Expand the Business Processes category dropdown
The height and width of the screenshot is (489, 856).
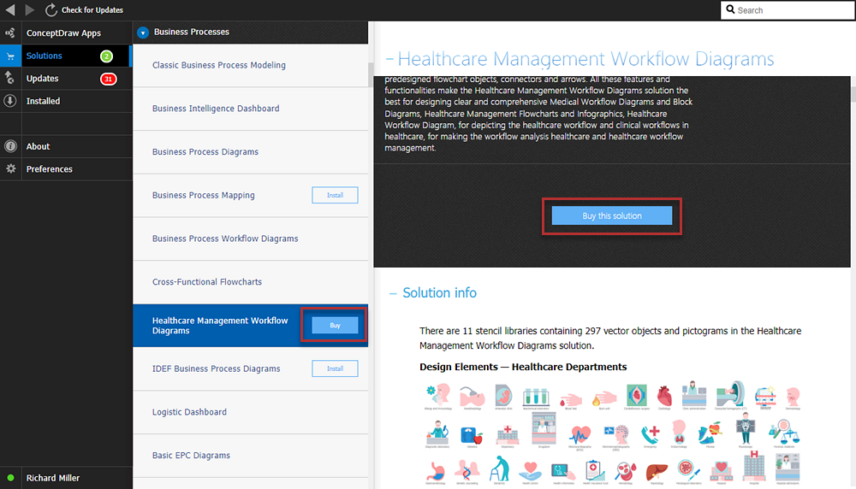tap(143, 32)
